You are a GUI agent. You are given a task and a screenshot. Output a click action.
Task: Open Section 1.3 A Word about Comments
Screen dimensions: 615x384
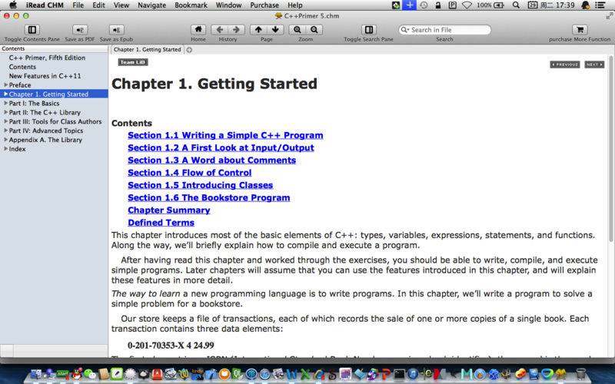[212, 161]
